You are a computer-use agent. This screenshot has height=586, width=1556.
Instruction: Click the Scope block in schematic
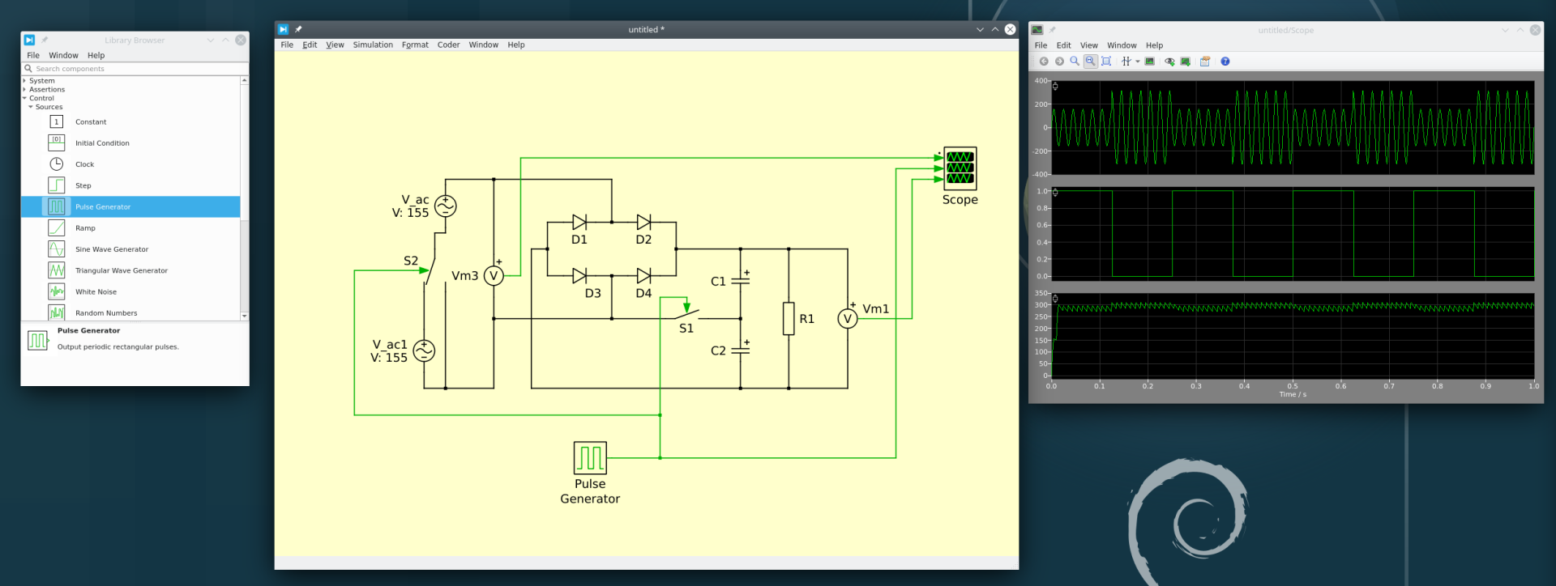(960, 168)
